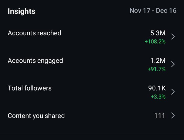
Task: Open the Total followers label
Action: coord(30,88)
